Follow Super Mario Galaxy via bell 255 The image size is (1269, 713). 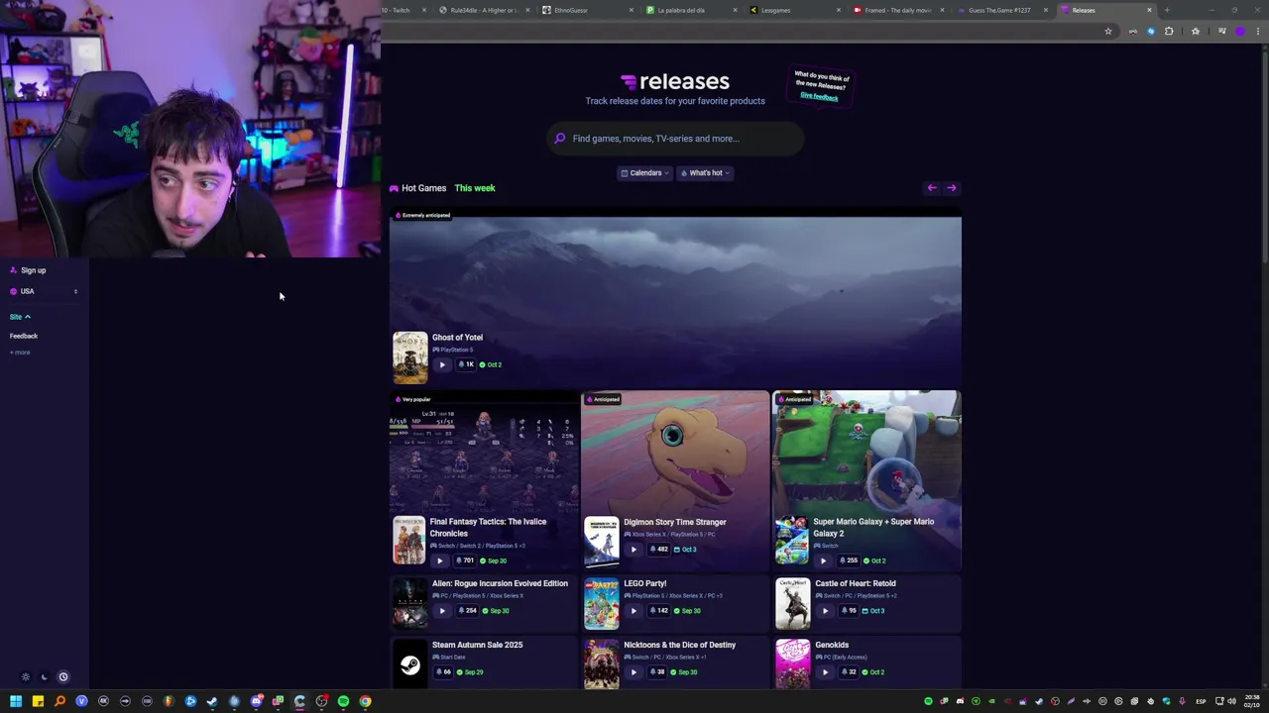(849, 560)
